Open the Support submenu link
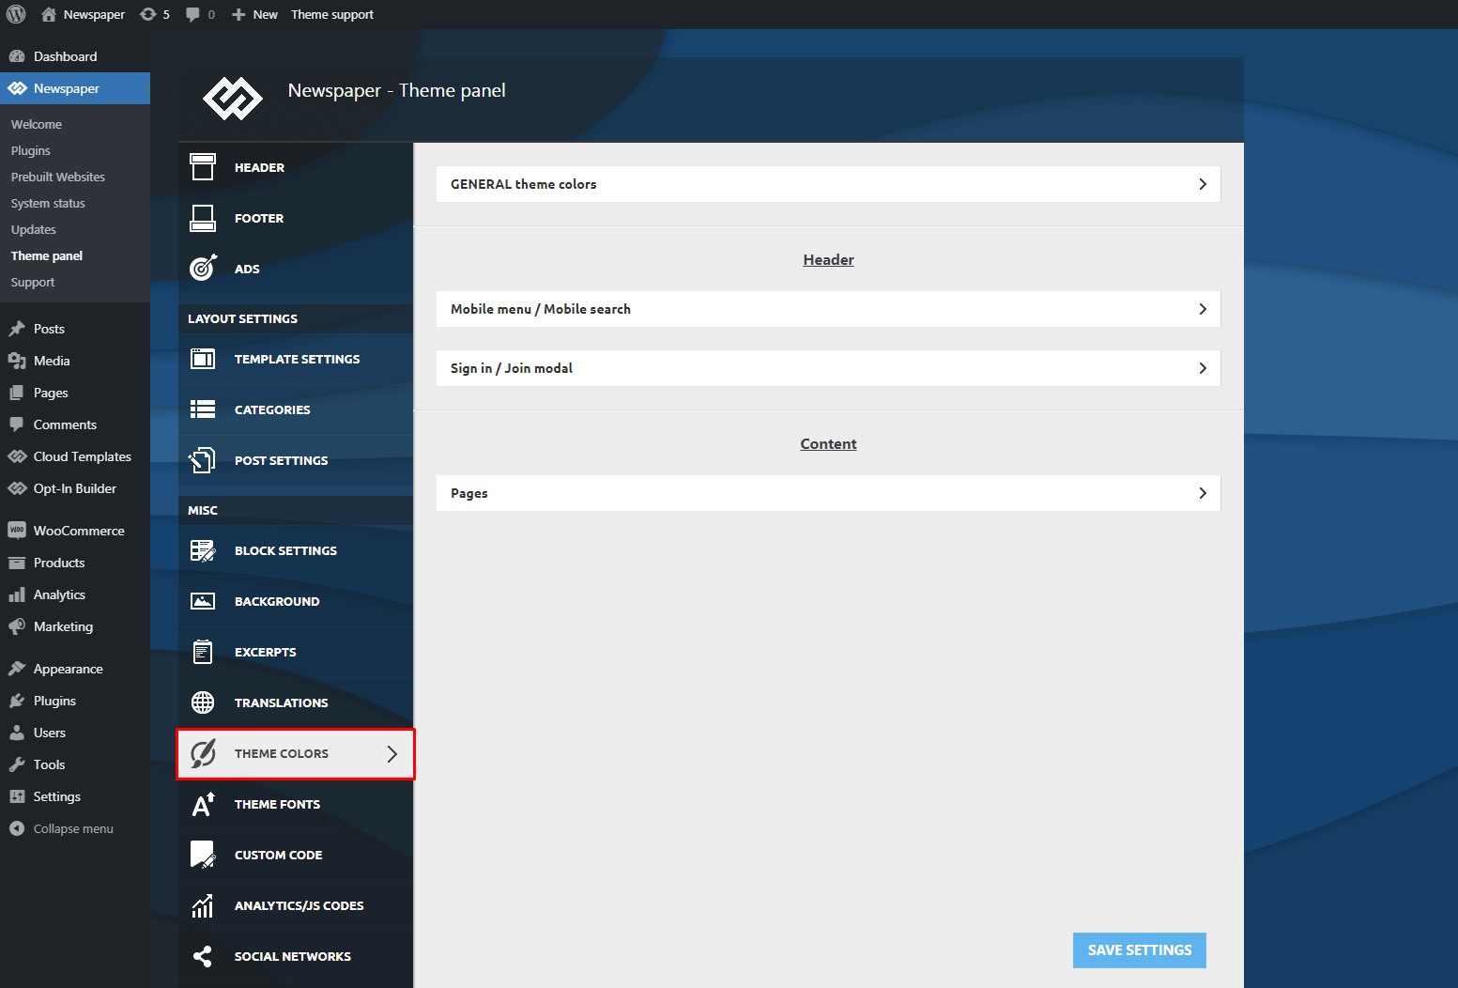Viewport: 1458px width, 988px height. pyautogui.click(x=33, y=282)
